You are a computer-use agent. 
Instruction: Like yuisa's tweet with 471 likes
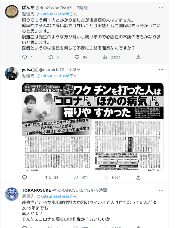[76, 177]
